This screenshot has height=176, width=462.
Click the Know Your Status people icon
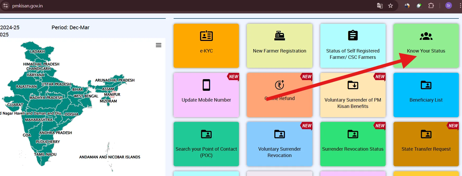[426, 36]
